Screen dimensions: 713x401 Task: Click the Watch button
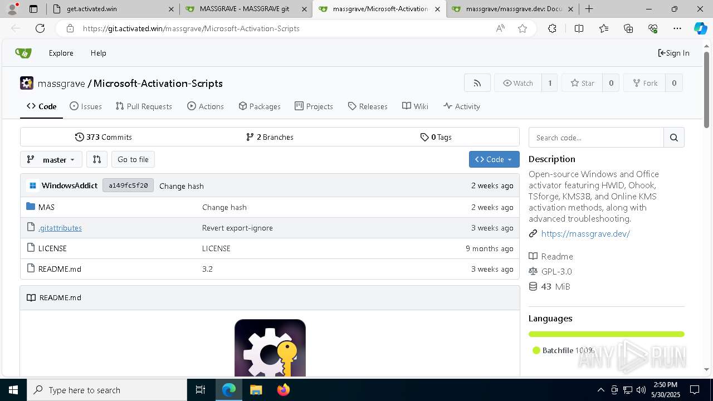coord(518,83)
